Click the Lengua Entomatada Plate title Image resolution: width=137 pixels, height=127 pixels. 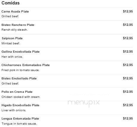(20, 119)
